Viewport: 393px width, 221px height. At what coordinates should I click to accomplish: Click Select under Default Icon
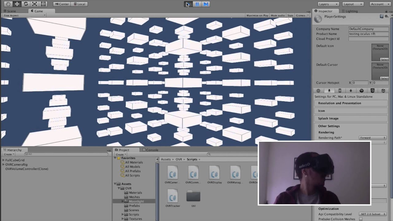click(384, 60)
